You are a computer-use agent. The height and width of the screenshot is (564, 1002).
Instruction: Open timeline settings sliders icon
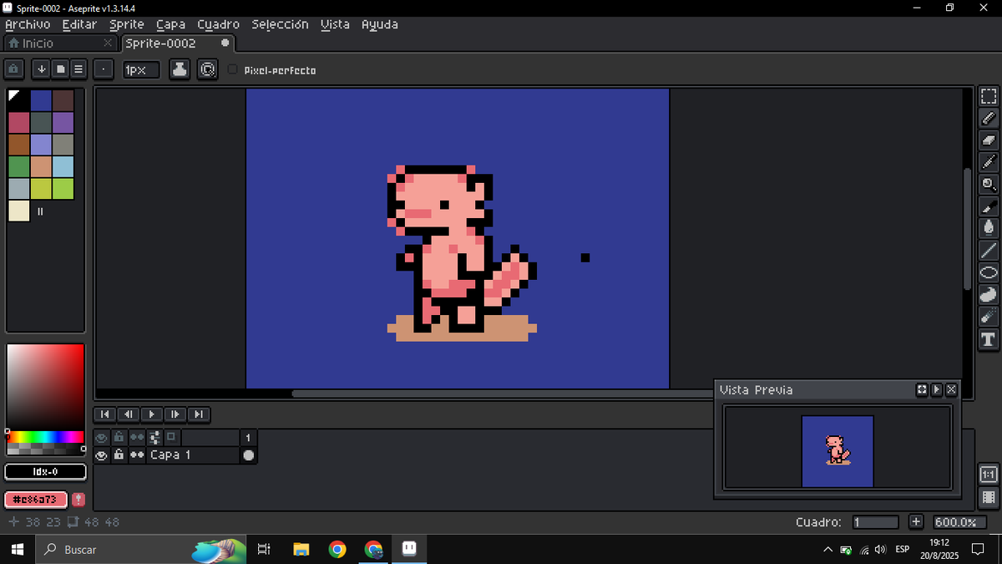point(154,437)
